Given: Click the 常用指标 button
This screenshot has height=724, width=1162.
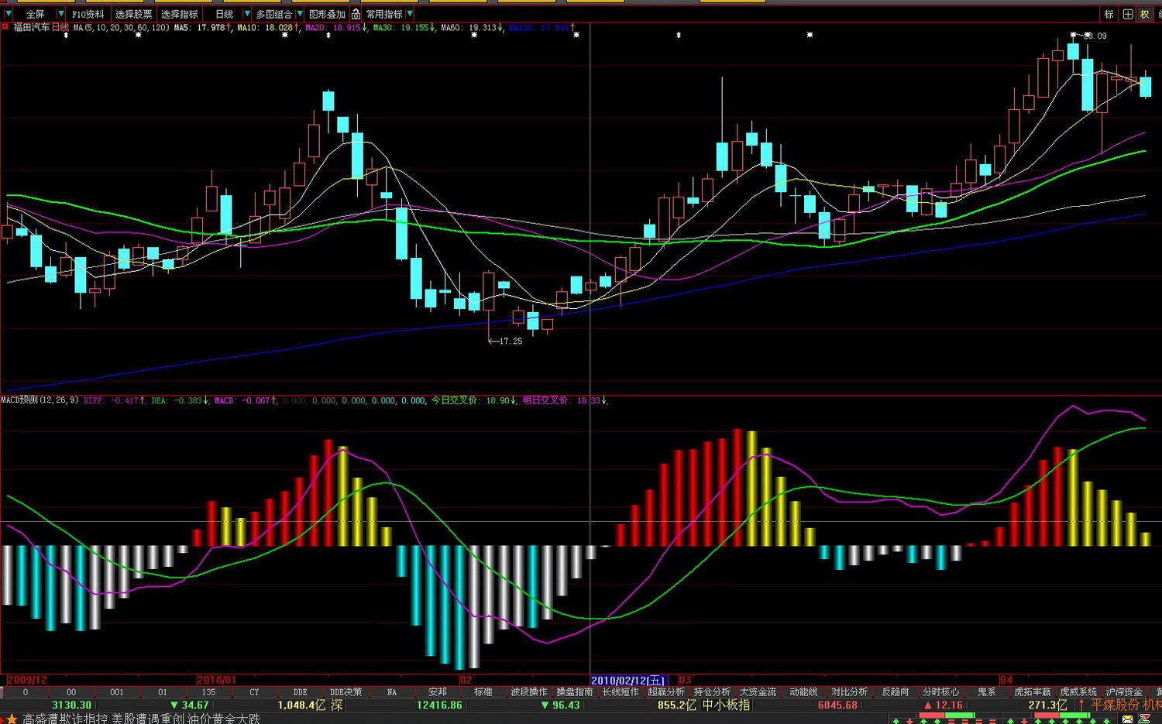Looking at the screenshot, I should (384, 14).
